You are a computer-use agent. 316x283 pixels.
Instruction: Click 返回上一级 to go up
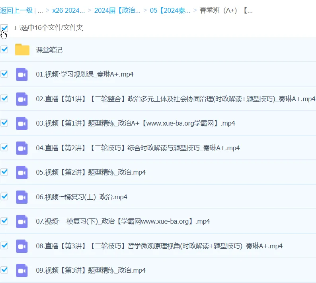tap(16, 10)
